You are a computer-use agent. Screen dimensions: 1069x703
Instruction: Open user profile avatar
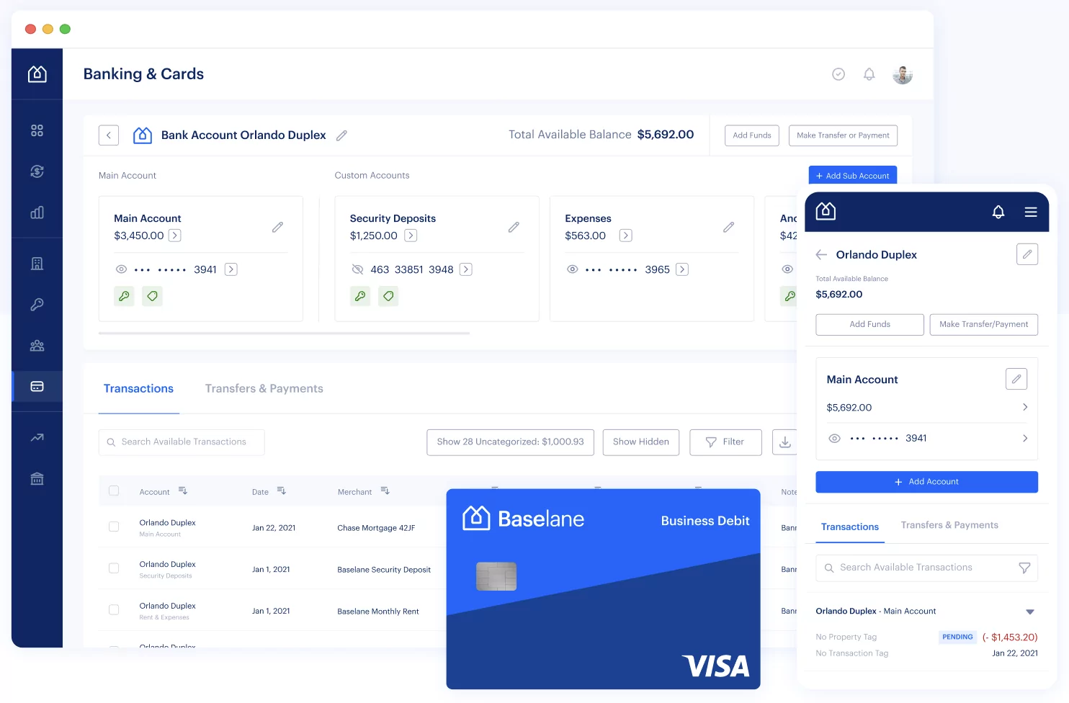click(x=903, y=74)
